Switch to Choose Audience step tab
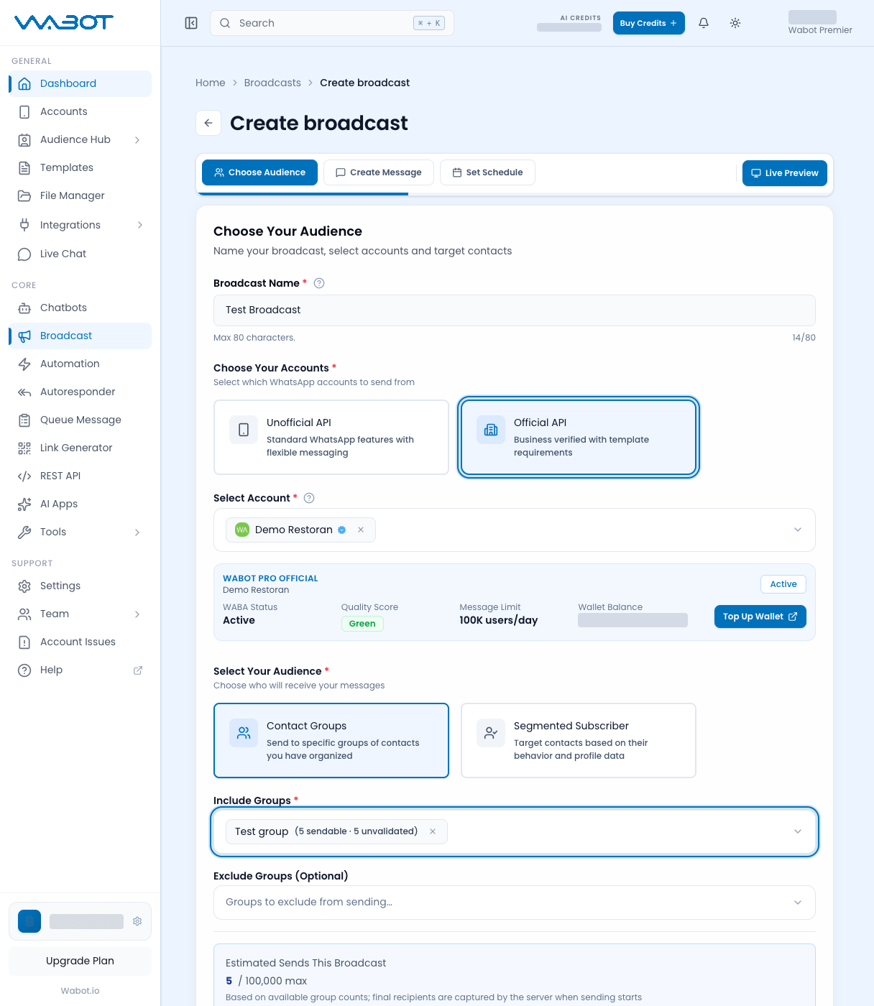Viewport: 874px width, 1006px height. pyautogui.click(x=259, y=172)
